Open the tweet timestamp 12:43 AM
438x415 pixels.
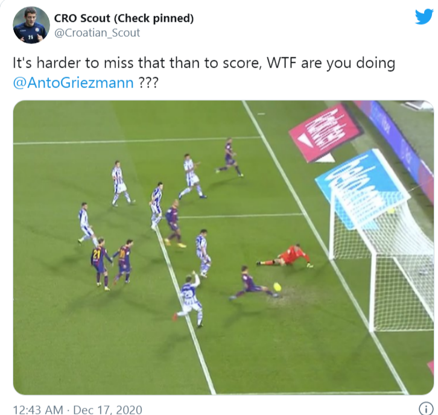click(x=38, y=410)
